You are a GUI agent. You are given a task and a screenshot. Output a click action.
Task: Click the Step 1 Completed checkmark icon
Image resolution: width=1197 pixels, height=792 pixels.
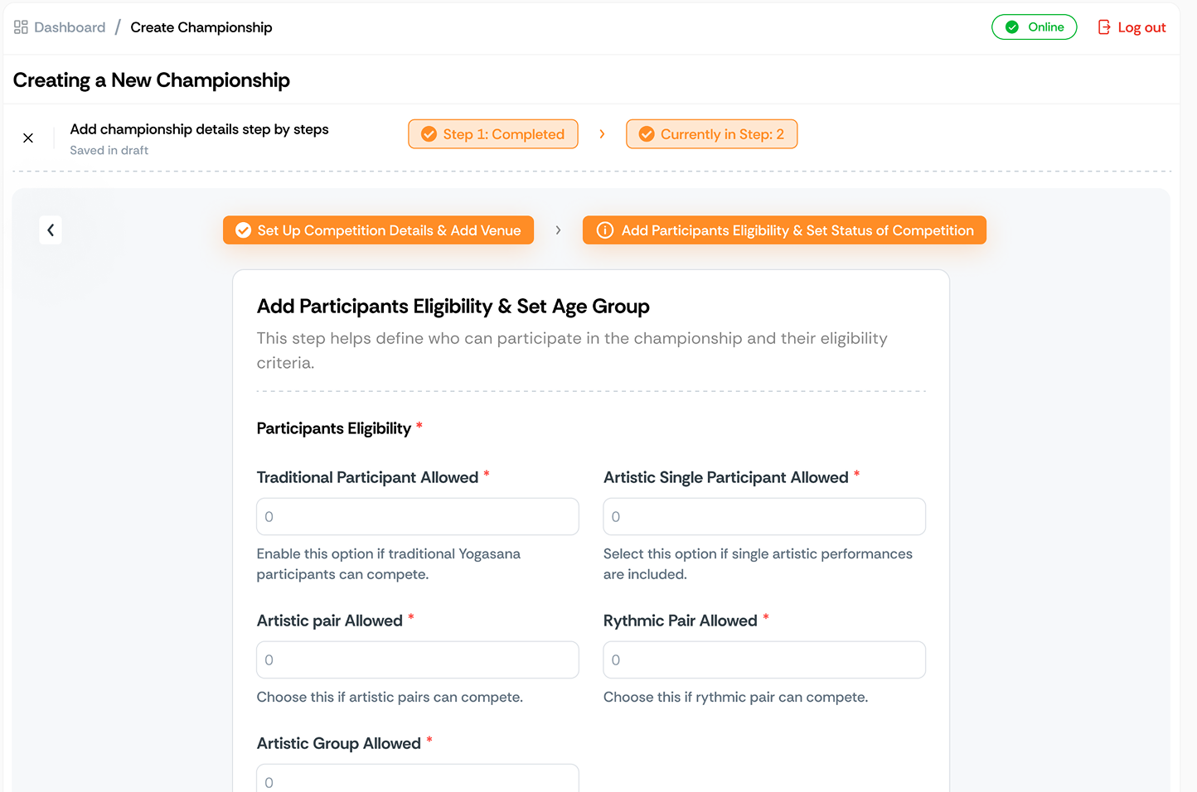coord(429,134)
